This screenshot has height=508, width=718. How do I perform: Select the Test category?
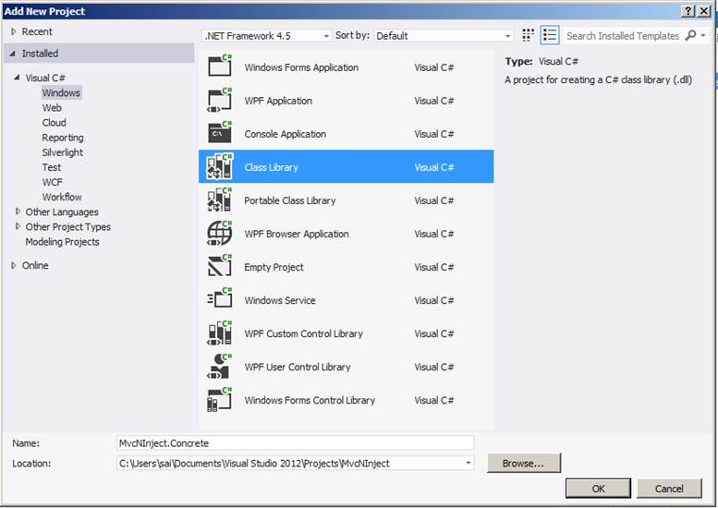click(52, 167)
